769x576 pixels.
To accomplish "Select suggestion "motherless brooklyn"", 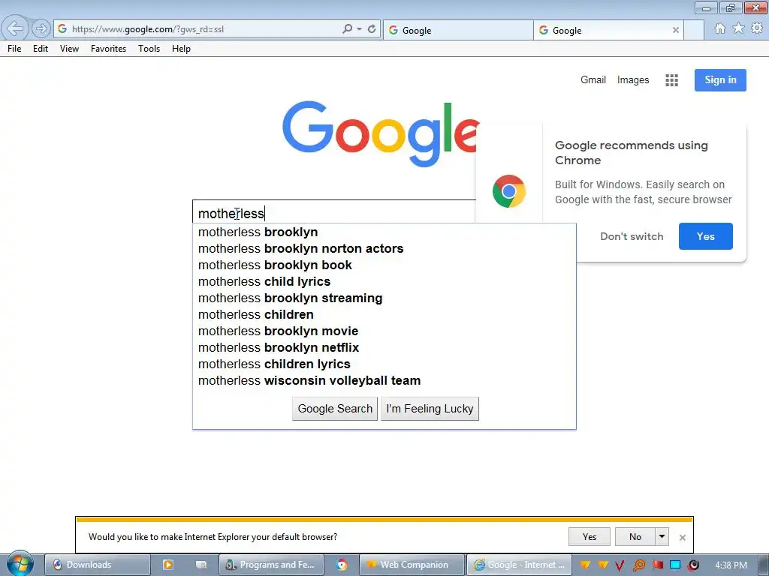I will [x=384, y=232].
